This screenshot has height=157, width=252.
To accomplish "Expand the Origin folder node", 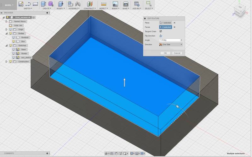I will (6, 29).
